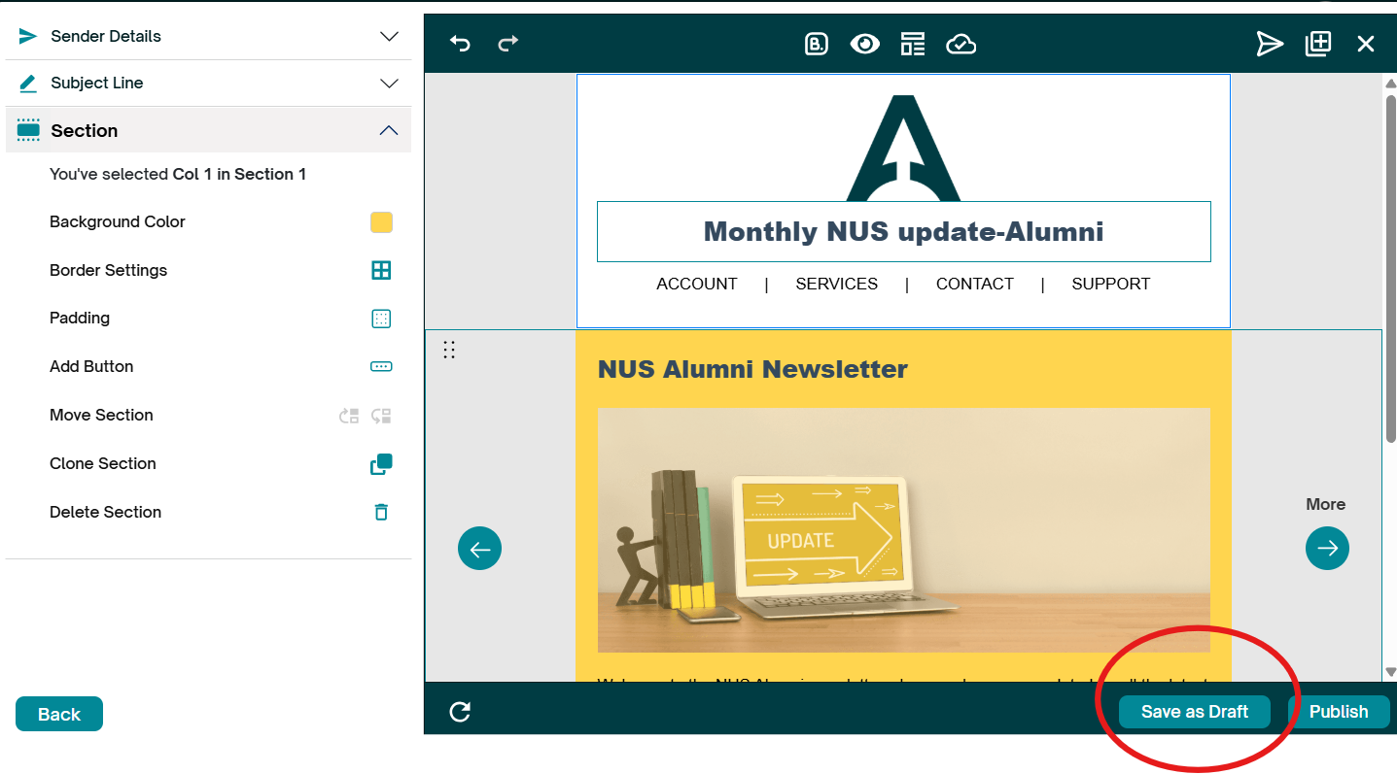Go to next with right arrow circle
Screen dimensions: 1397x774
pos(1327,549)
